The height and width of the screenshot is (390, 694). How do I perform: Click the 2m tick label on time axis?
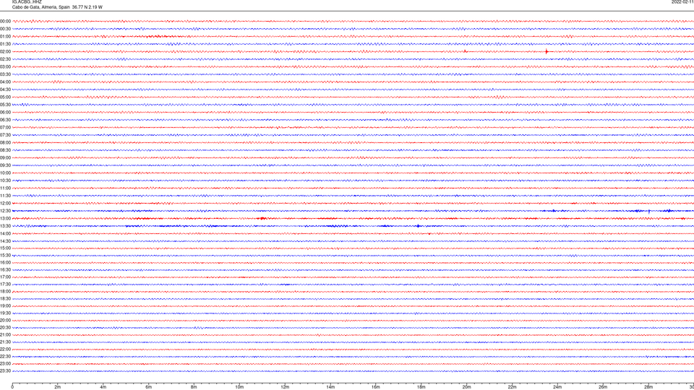coord(58,387)
